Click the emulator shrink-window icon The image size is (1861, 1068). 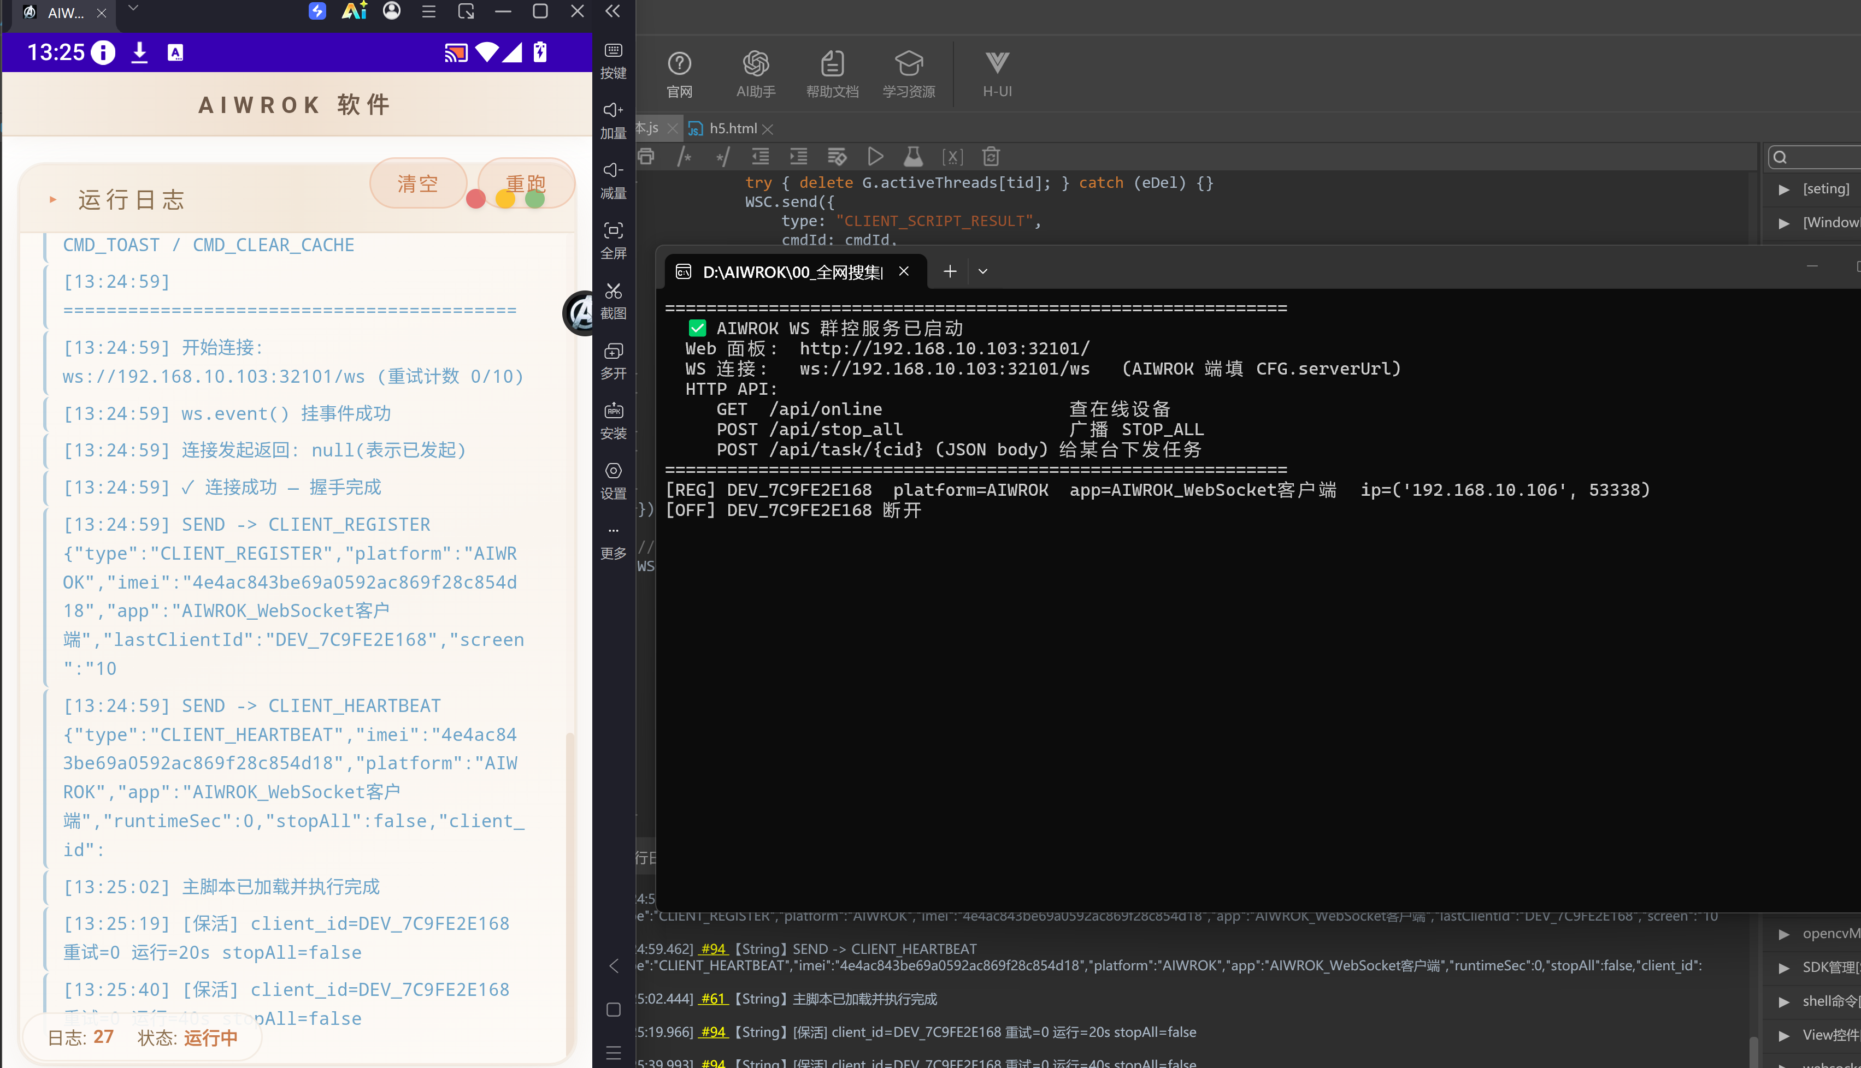tap(466, 11)
